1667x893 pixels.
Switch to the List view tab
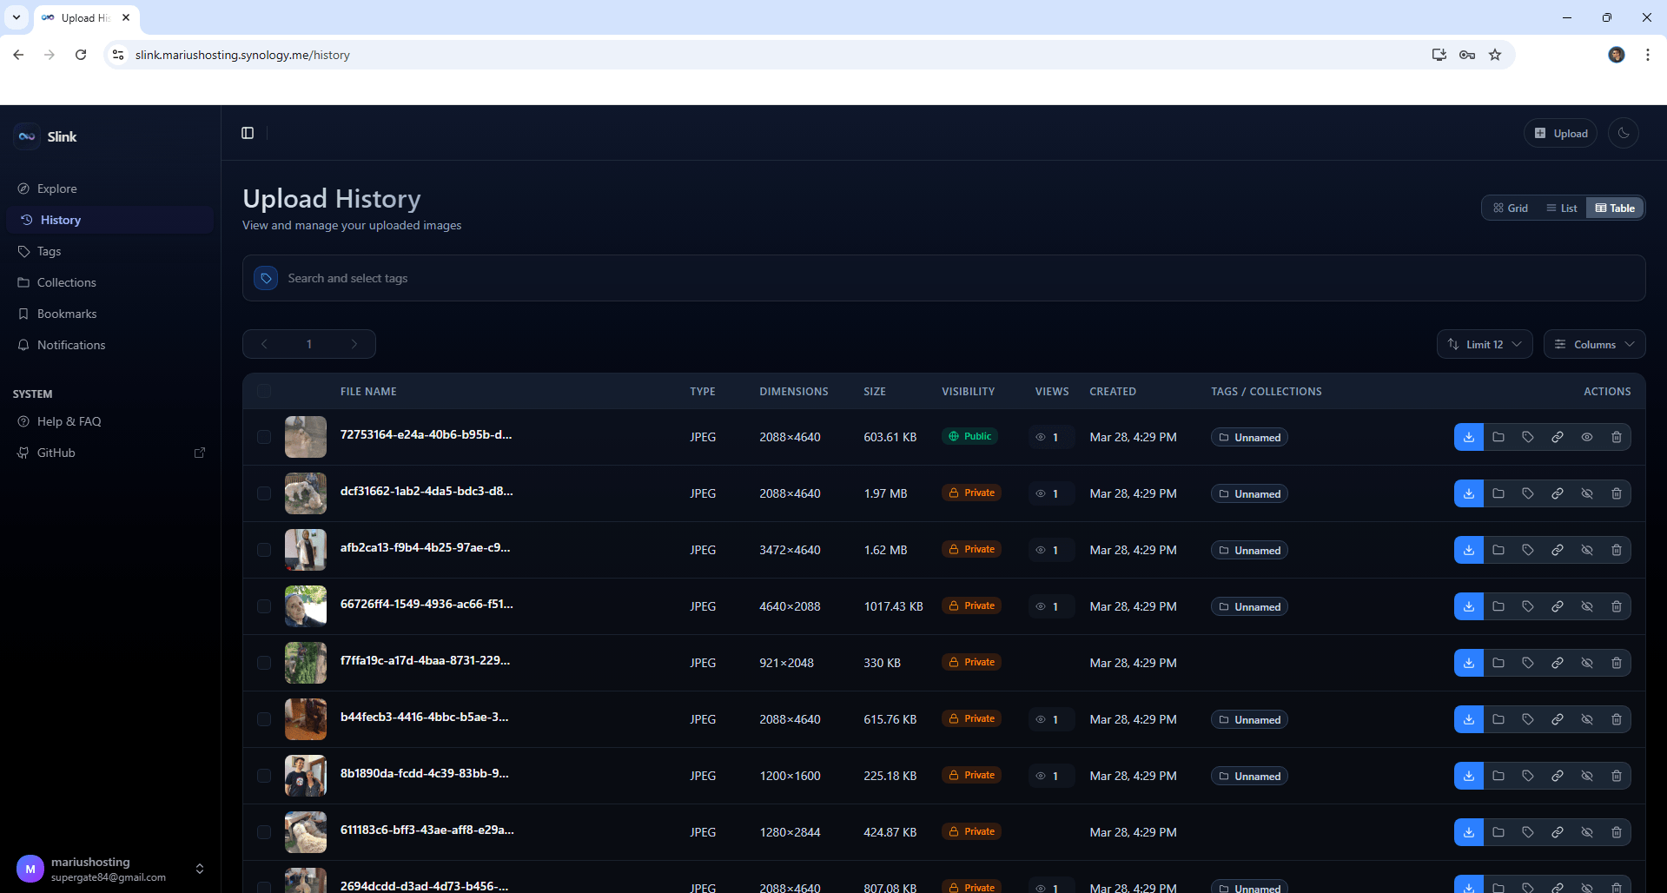tap(1561, 208)
